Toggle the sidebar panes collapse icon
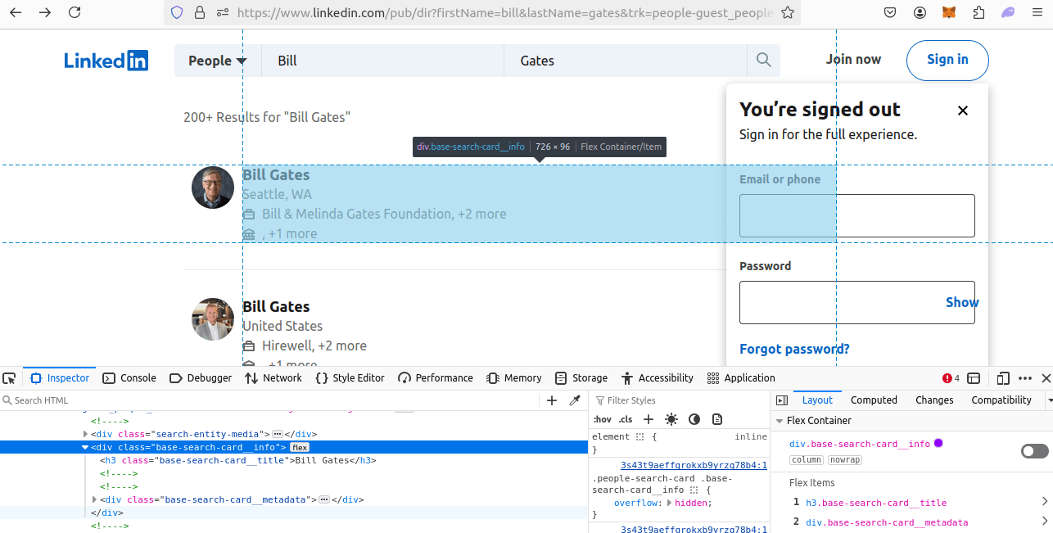 point(781,400)
